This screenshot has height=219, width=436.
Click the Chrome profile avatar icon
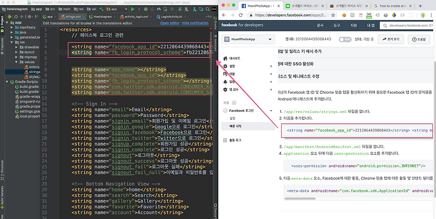coord(423,15)
